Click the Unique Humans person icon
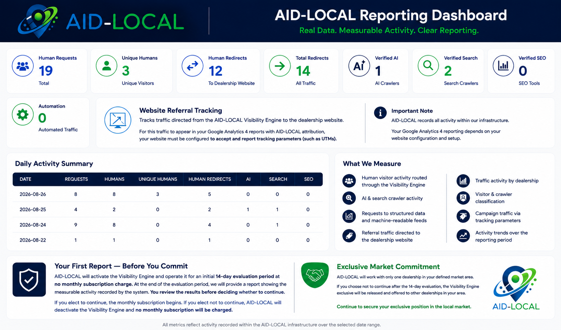Image resolution: width=561 pixels, height=330 pixels. point(107,66)
